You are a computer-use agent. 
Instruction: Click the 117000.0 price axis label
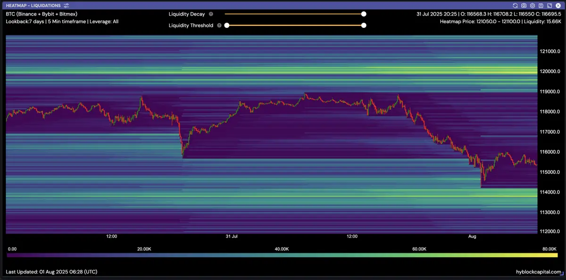click(x=549, y=132)
